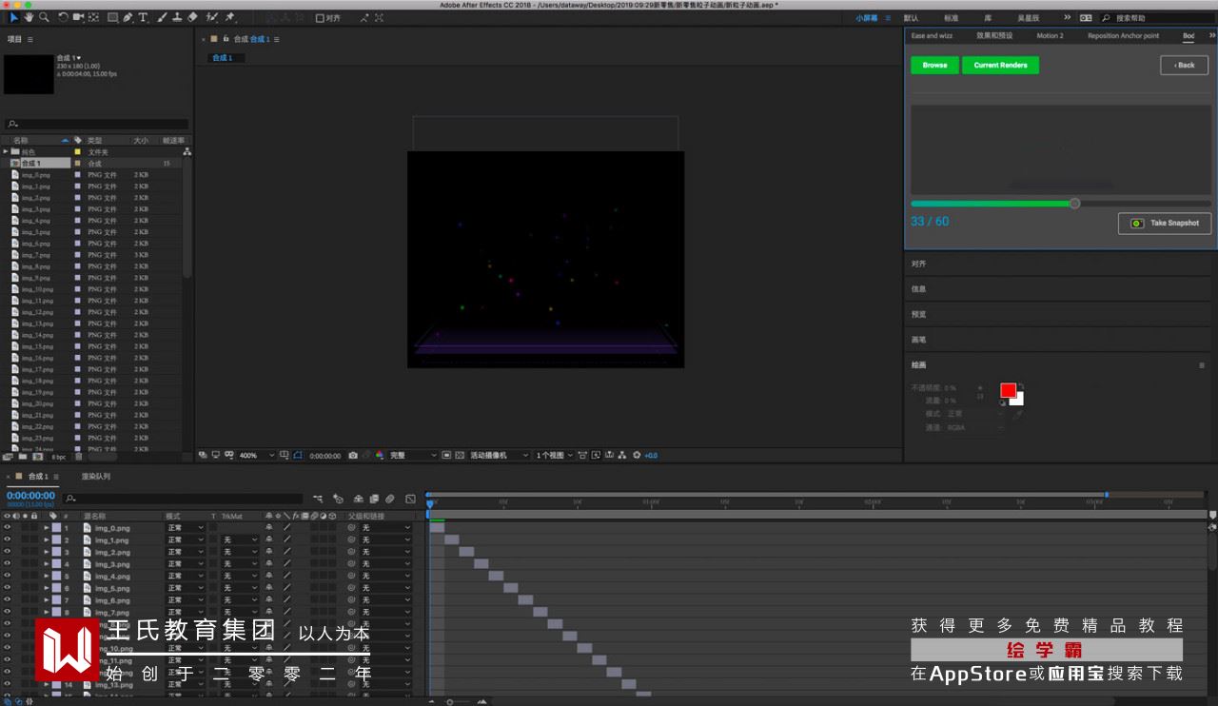
Task: Click the snapshot camera icon in viewer
Action: click(353, 456)
